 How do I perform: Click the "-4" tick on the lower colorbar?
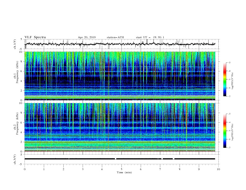tap(229, 122)
